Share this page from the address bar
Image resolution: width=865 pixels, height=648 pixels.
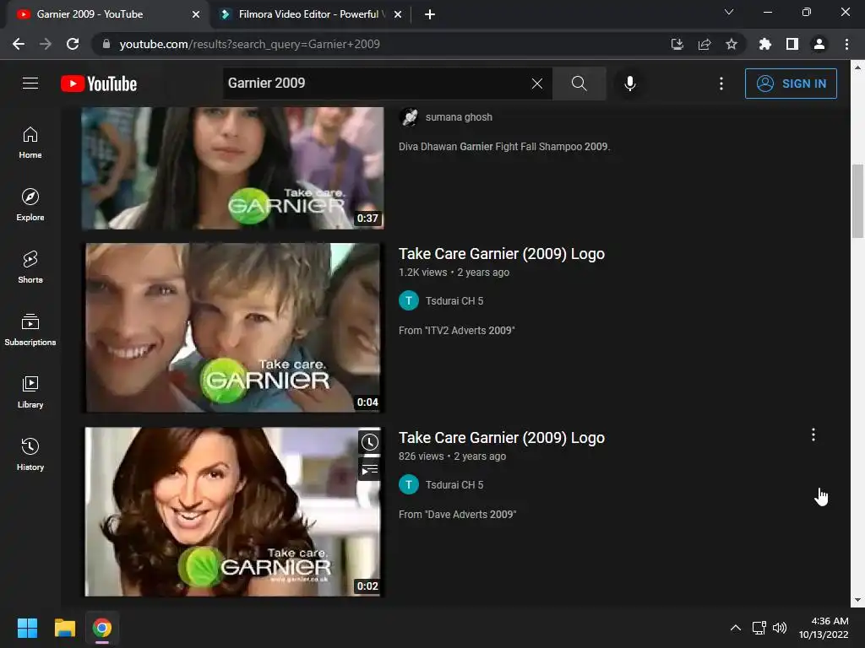click(x=705, y=44)
